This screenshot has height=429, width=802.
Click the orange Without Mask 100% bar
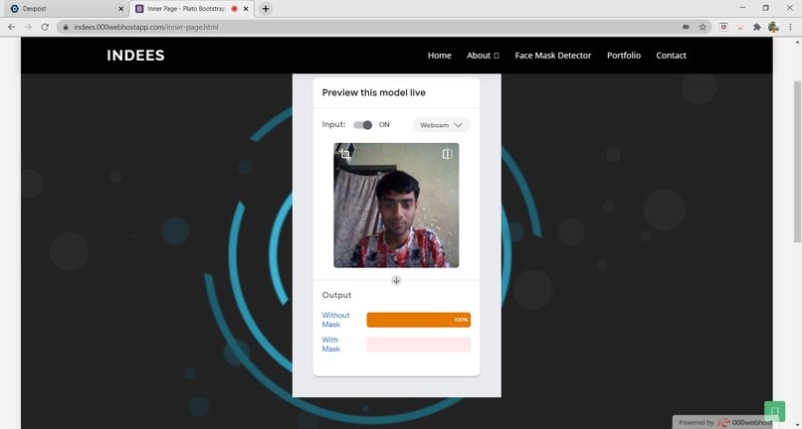(x=418, y=320)
